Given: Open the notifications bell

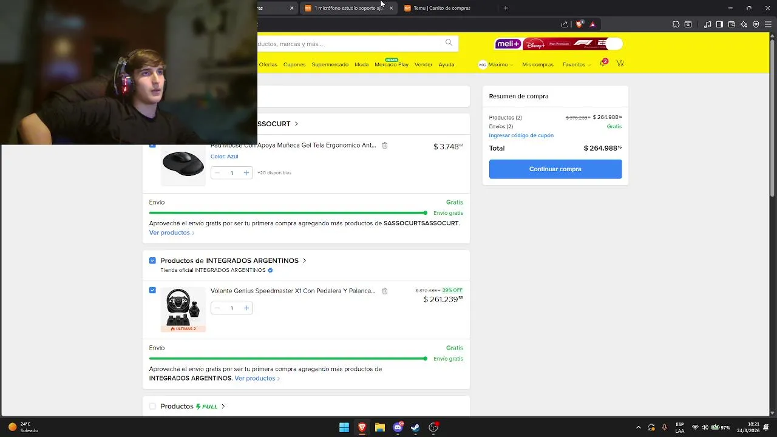Looking at the screenshot, I should (x=603, y=63).
